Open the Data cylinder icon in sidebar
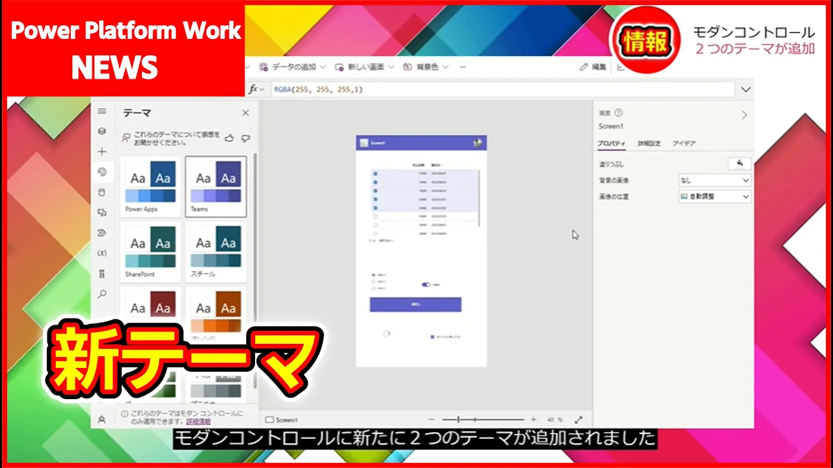The image size is (833, 468). pyautogui.click(x=102, y=192)
